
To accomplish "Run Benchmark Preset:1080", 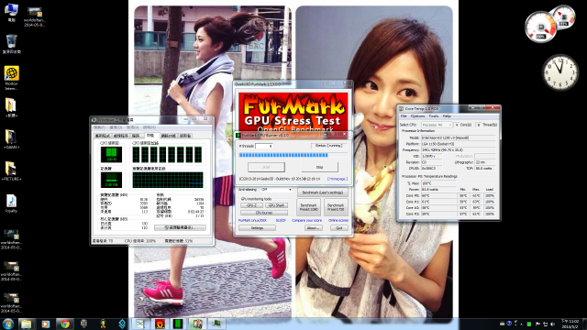I will click(308, 208).
